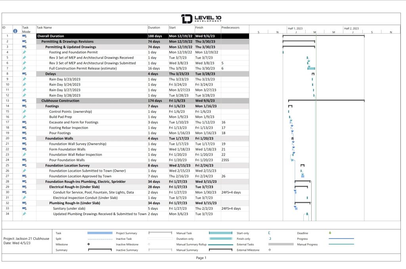Click the Milestone diamond symbol in the legend
406x269 pixels.
88,244
